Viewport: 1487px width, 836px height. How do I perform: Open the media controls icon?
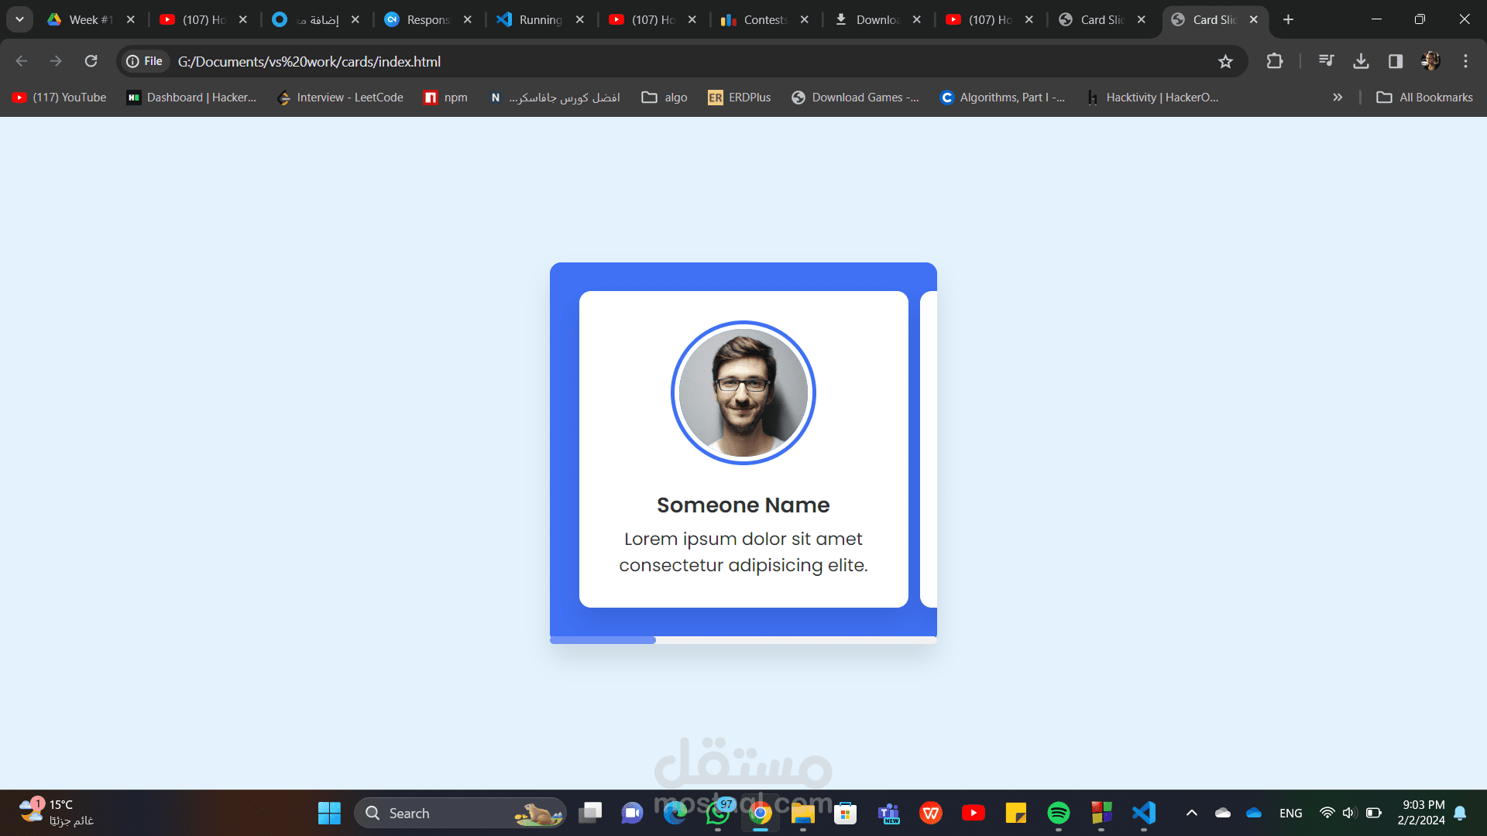pyautogui.click(x=1326, y=61)
